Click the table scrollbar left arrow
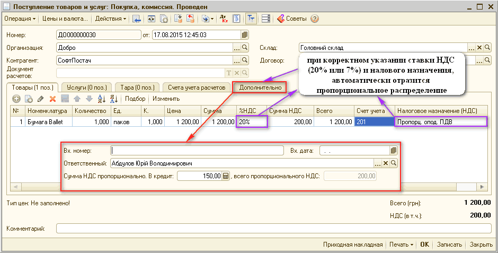This screenshot has width=498, height=253. tap(15, 187)
